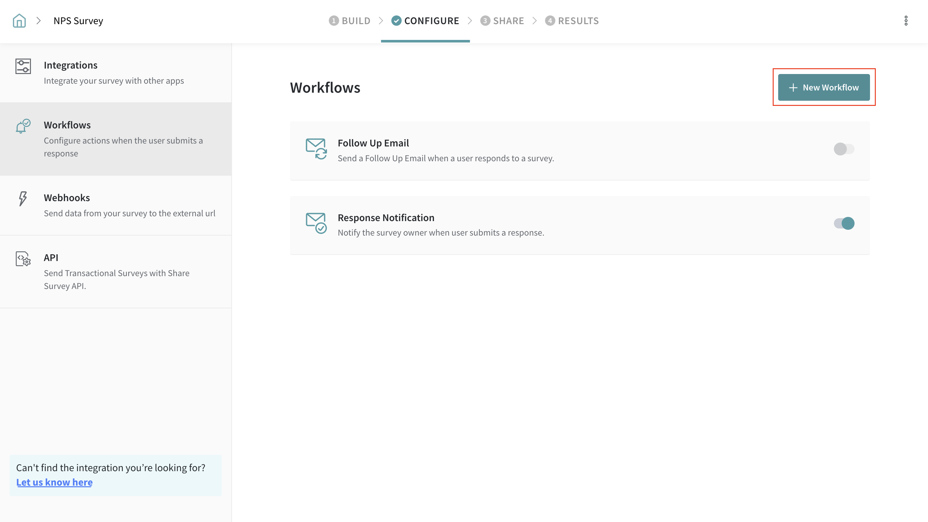Open the RESULTS step tab
The image size is (928, 522).
click(572, 21)
